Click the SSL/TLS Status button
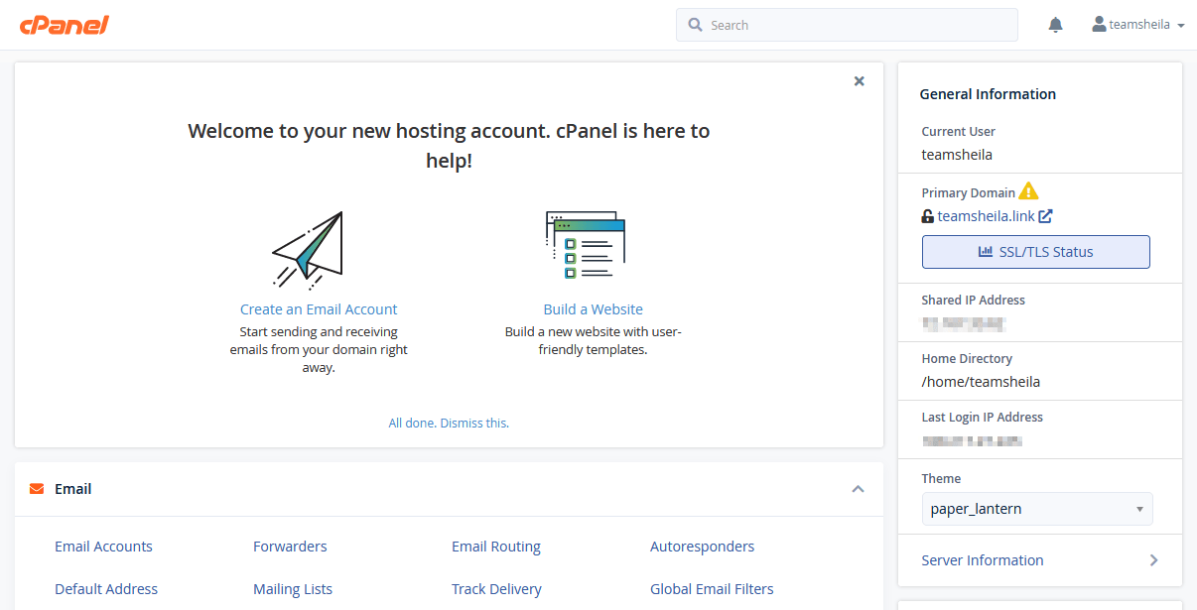The image size is (1197, 610). click(1036, 252)
